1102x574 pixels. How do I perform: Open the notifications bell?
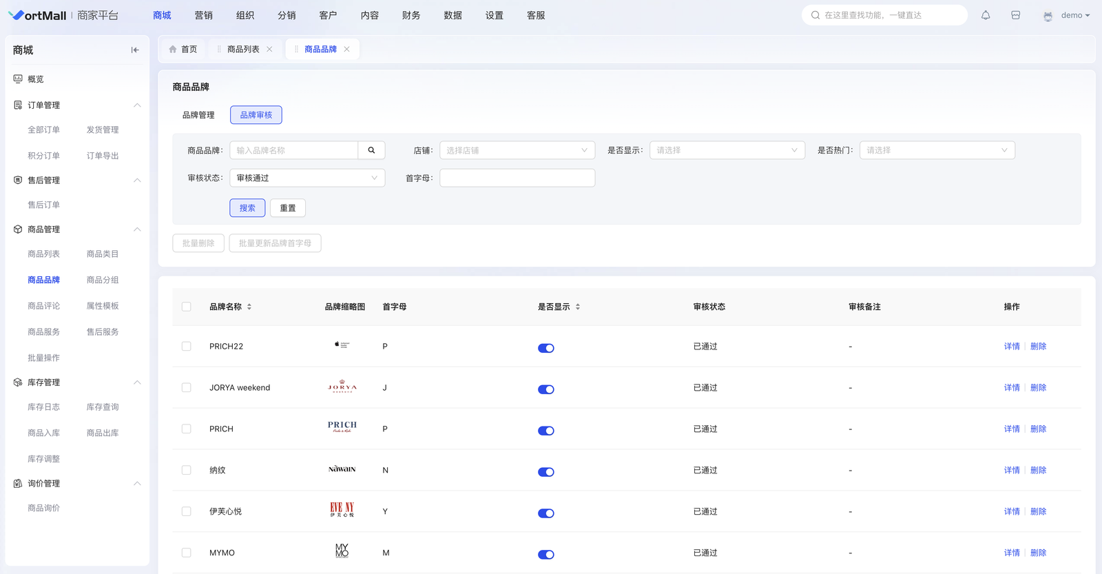pyautogui.click(x=986, y=15)
